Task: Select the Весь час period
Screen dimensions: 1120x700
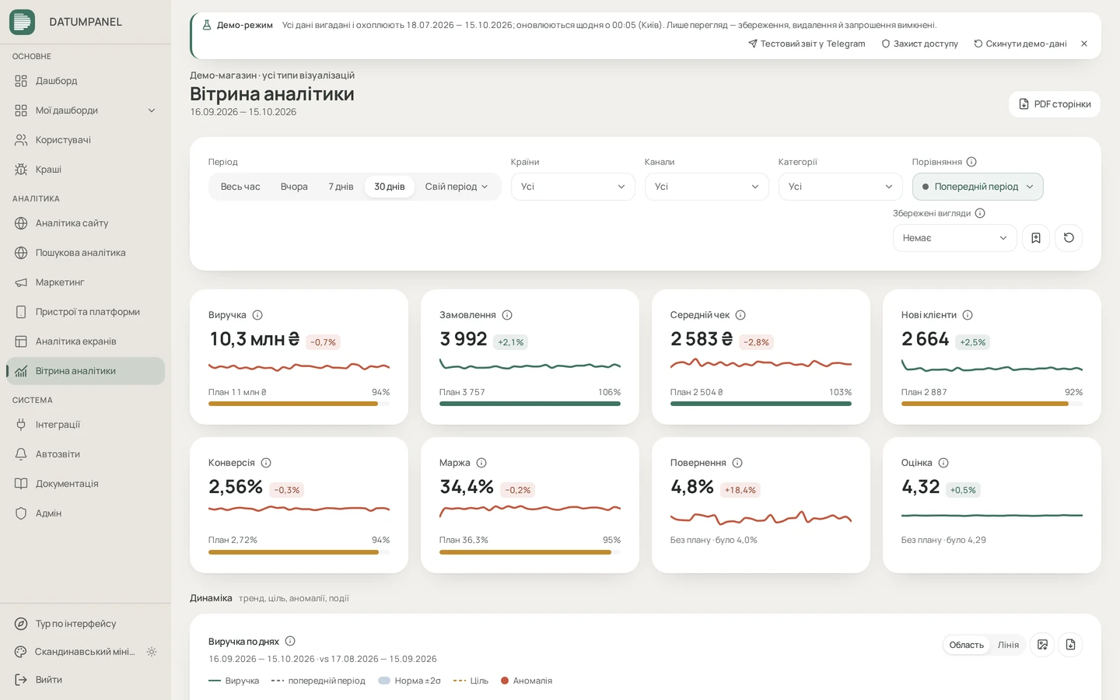Action: pyautogui.click(x=240, y=187)
